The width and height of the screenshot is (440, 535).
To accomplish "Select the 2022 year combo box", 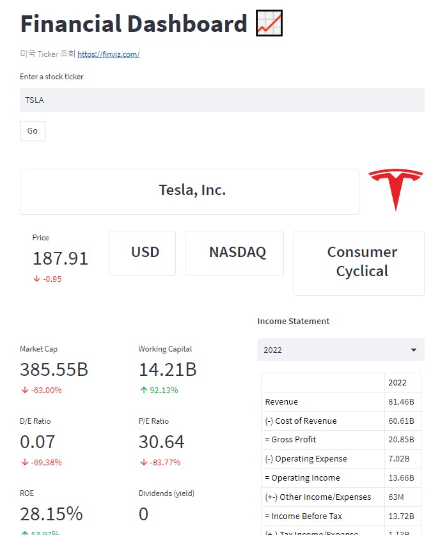I will click(x=341, y=350).
